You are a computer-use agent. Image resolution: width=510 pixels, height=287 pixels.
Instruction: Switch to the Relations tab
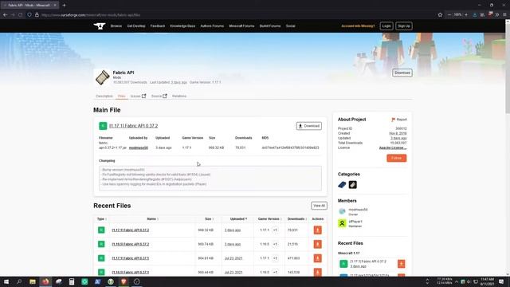click(179, 96)
